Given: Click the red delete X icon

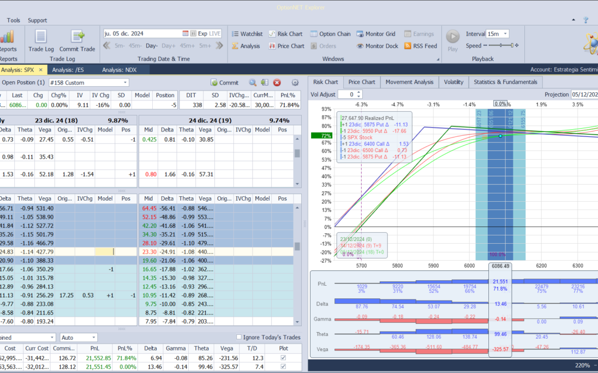Looking at the screenshot, I should [277, 82].
